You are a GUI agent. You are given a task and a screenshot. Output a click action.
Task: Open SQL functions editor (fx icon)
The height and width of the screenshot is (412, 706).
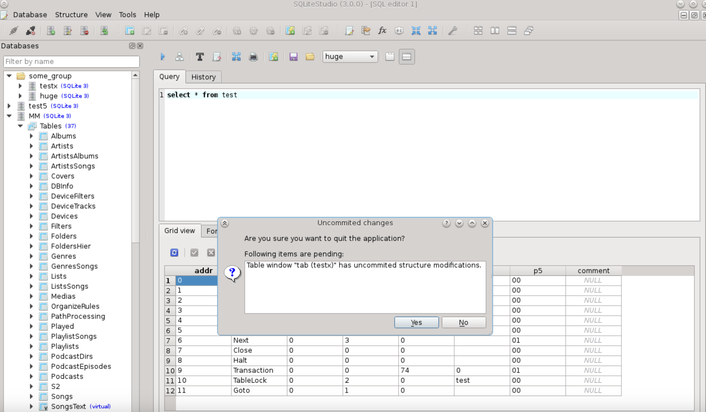[382, 31]
